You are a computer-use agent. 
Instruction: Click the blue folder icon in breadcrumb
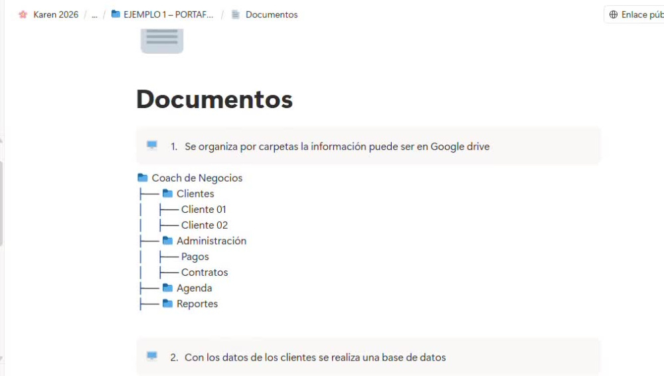pos(116,15)
